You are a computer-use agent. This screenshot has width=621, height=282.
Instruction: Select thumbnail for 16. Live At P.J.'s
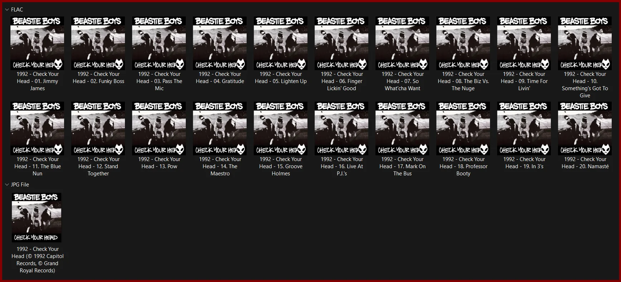tap(341, 128)
